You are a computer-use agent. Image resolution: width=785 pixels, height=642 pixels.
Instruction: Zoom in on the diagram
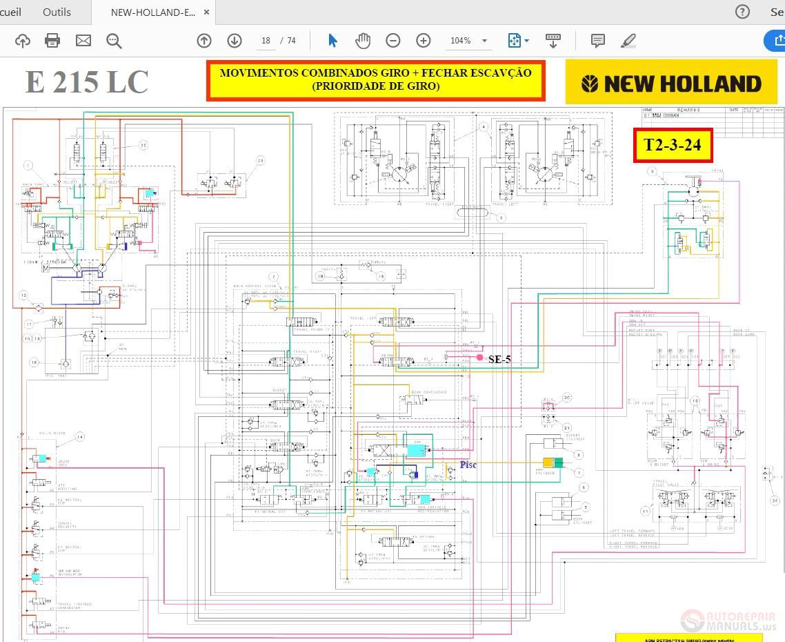click(424, 41)
